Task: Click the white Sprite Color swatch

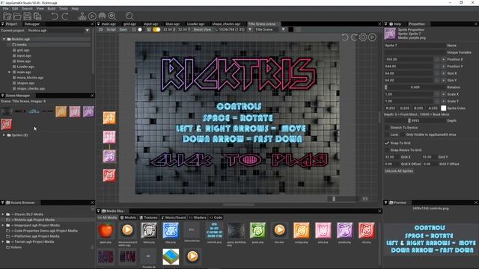Action: click(443, 108)
